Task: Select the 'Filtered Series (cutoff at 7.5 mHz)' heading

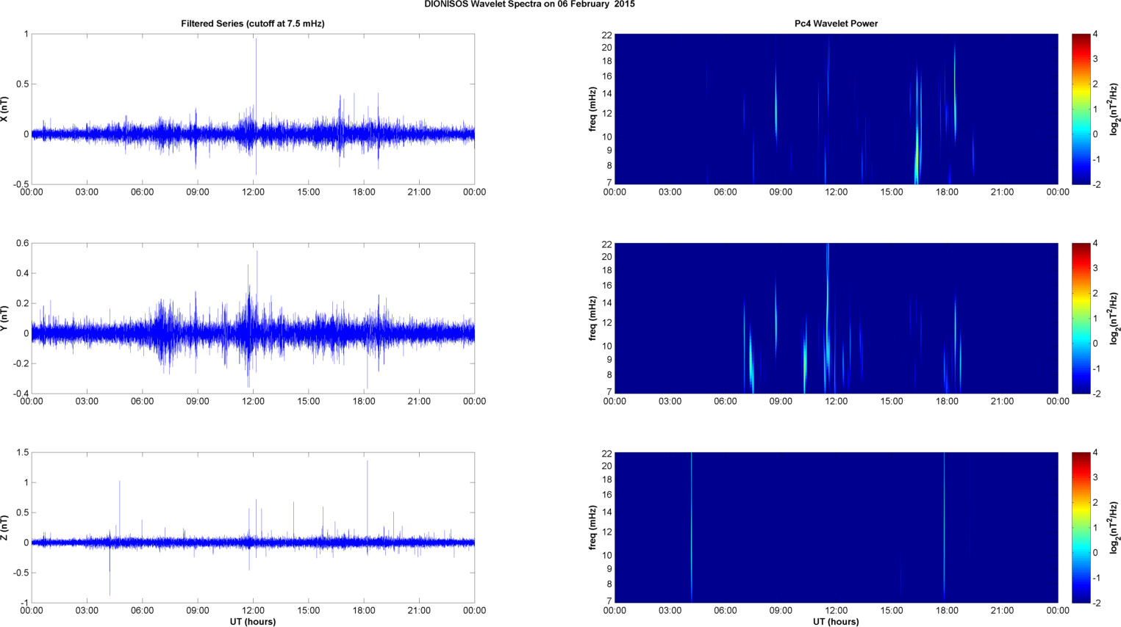Action: point(253,23)
